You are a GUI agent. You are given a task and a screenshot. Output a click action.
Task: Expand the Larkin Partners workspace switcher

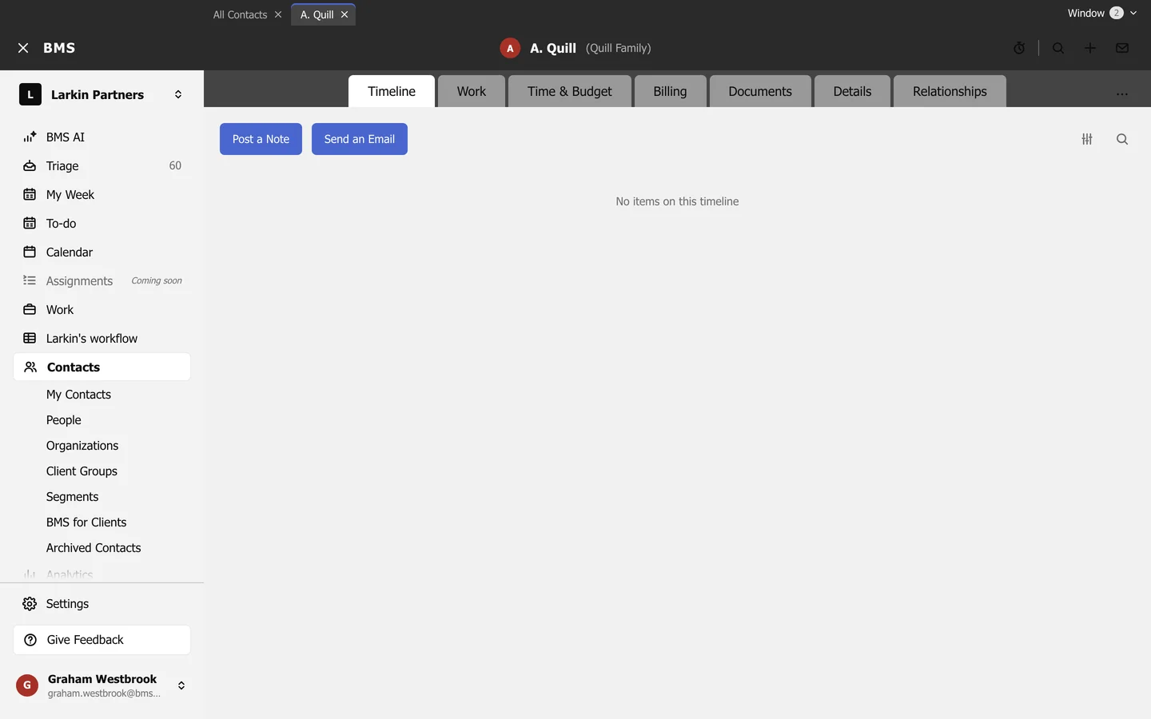178,94
